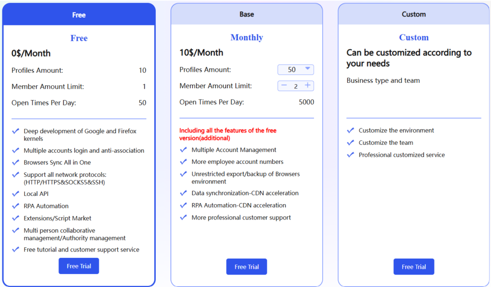This screenshot has width=491, height=287.
Task: Click the checkmark next to Data synchronization-CDN acceleration
Action: [x=184, y=193]
